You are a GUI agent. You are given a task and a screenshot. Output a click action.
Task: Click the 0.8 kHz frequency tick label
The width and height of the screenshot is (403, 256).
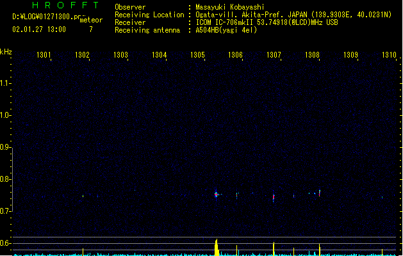point(5,179)
